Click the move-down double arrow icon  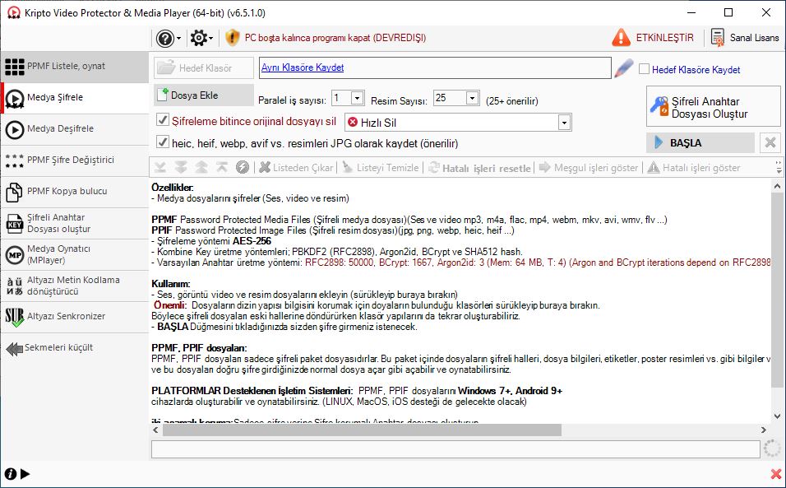(181, 168)
